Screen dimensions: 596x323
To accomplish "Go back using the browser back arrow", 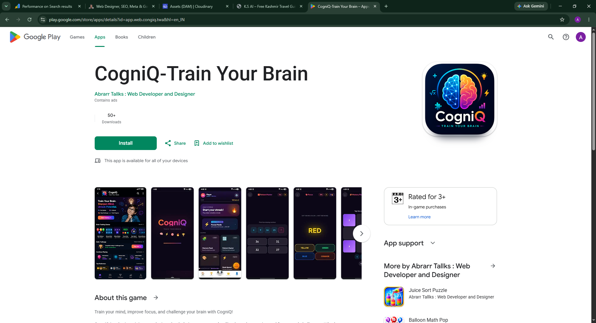I will [x=7, y=20].
